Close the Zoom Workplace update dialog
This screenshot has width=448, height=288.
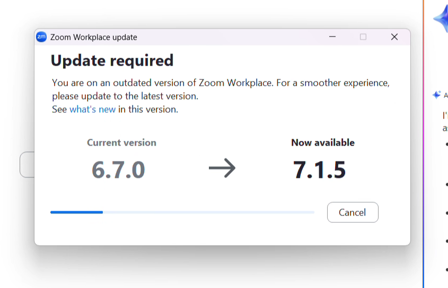pyautogui.click(x=394, y=37)
